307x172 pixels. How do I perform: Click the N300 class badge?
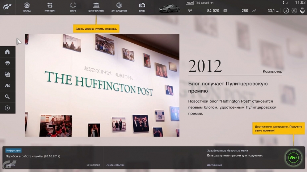[190, 3]
